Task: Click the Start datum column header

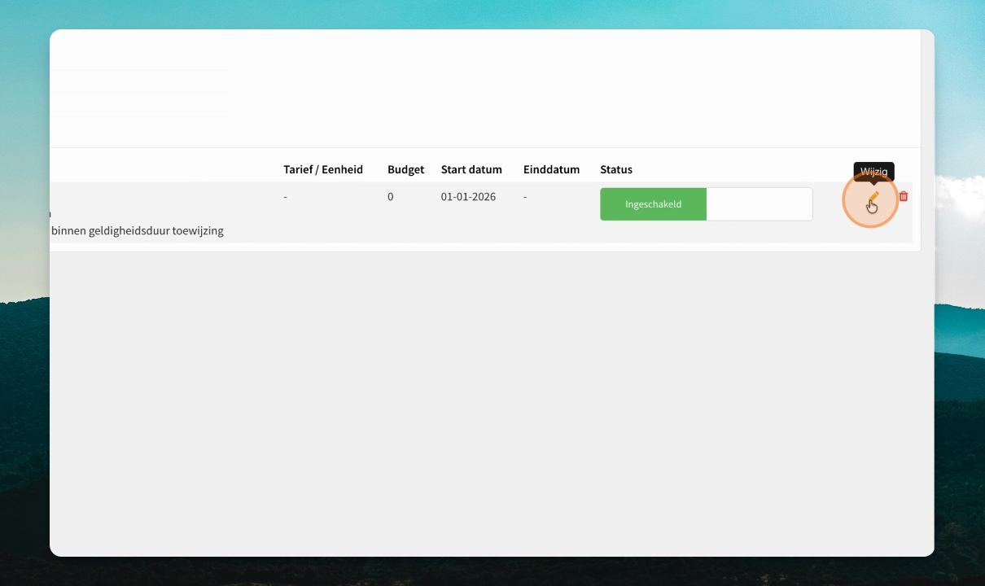Action: click(471, 169)
